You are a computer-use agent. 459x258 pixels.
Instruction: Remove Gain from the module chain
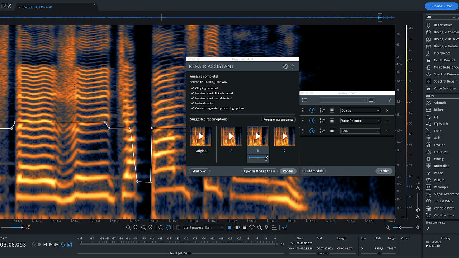coord(387,131)
